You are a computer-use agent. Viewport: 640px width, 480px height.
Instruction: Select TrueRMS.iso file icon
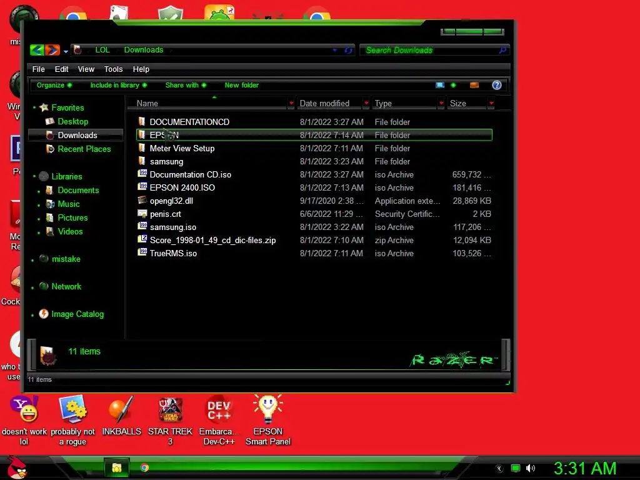coord(142,252)
